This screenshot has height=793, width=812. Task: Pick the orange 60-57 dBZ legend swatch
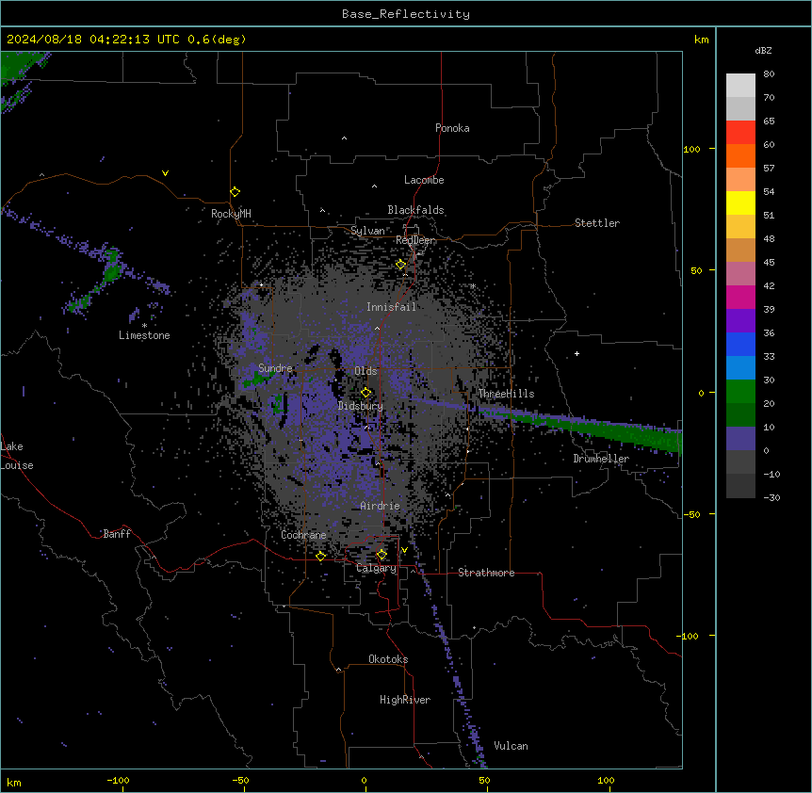(740, 156)
